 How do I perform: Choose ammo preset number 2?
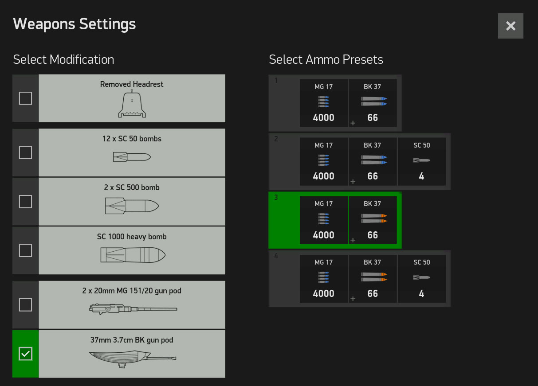[284, 161]
